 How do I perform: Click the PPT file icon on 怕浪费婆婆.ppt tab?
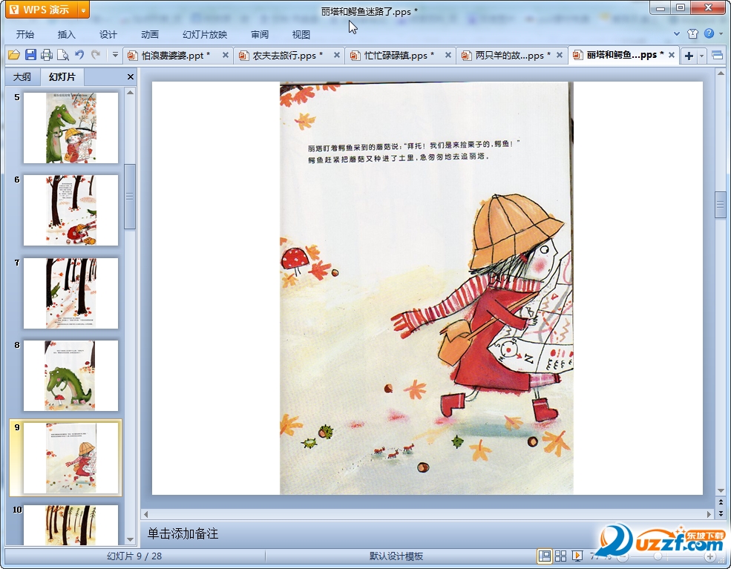132,56
